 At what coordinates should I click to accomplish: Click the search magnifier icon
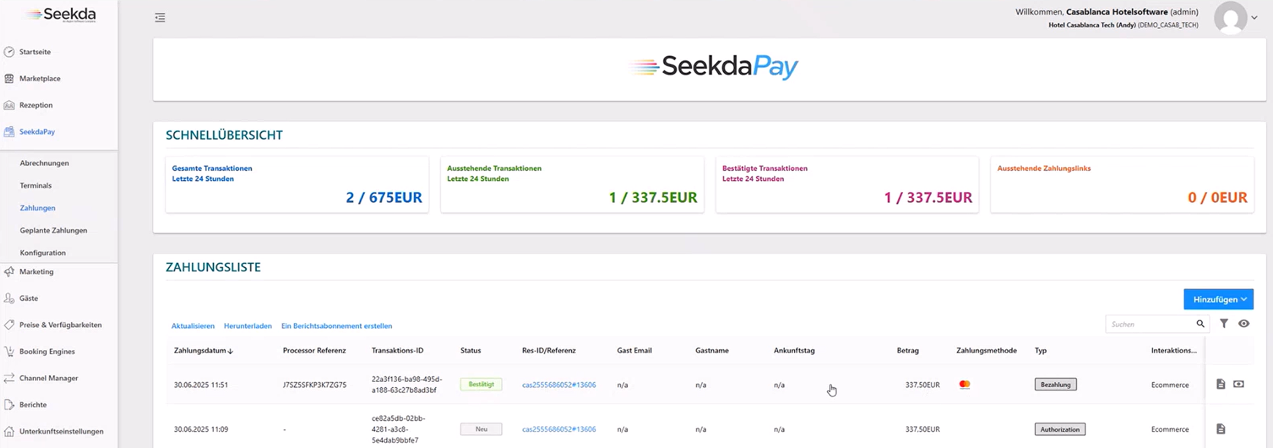[x=1200, y=324]
